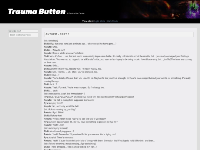Click 'You're totally different than you used' line

click(117, 80)
